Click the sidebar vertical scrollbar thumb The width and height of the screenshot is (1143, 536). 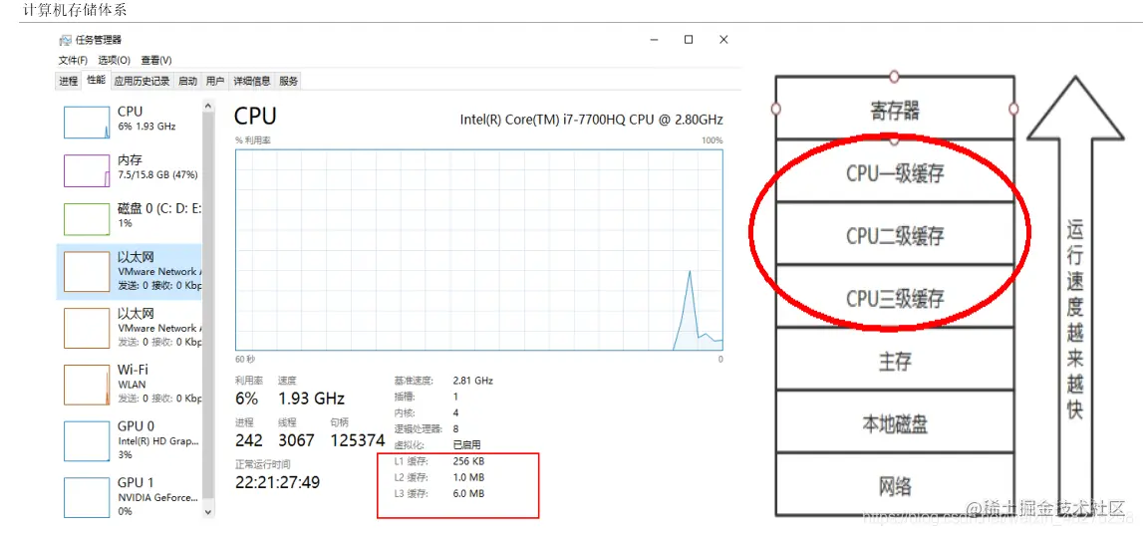coord(208,306)
